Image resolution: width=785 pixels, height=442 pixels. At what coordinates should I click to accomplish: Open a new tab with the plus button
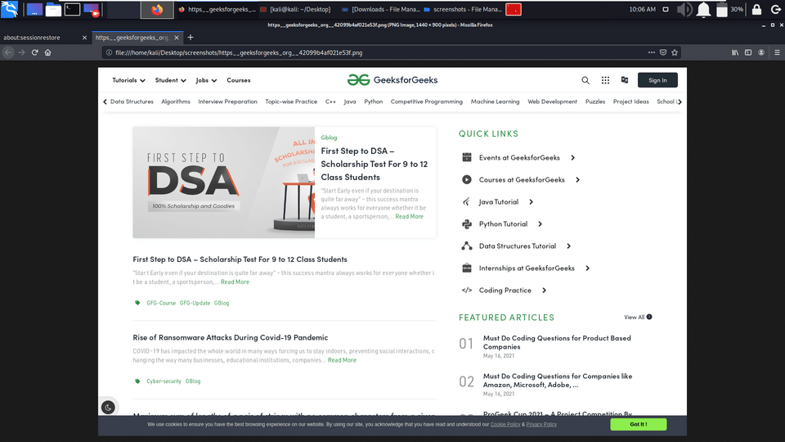(x=191, y=38)
